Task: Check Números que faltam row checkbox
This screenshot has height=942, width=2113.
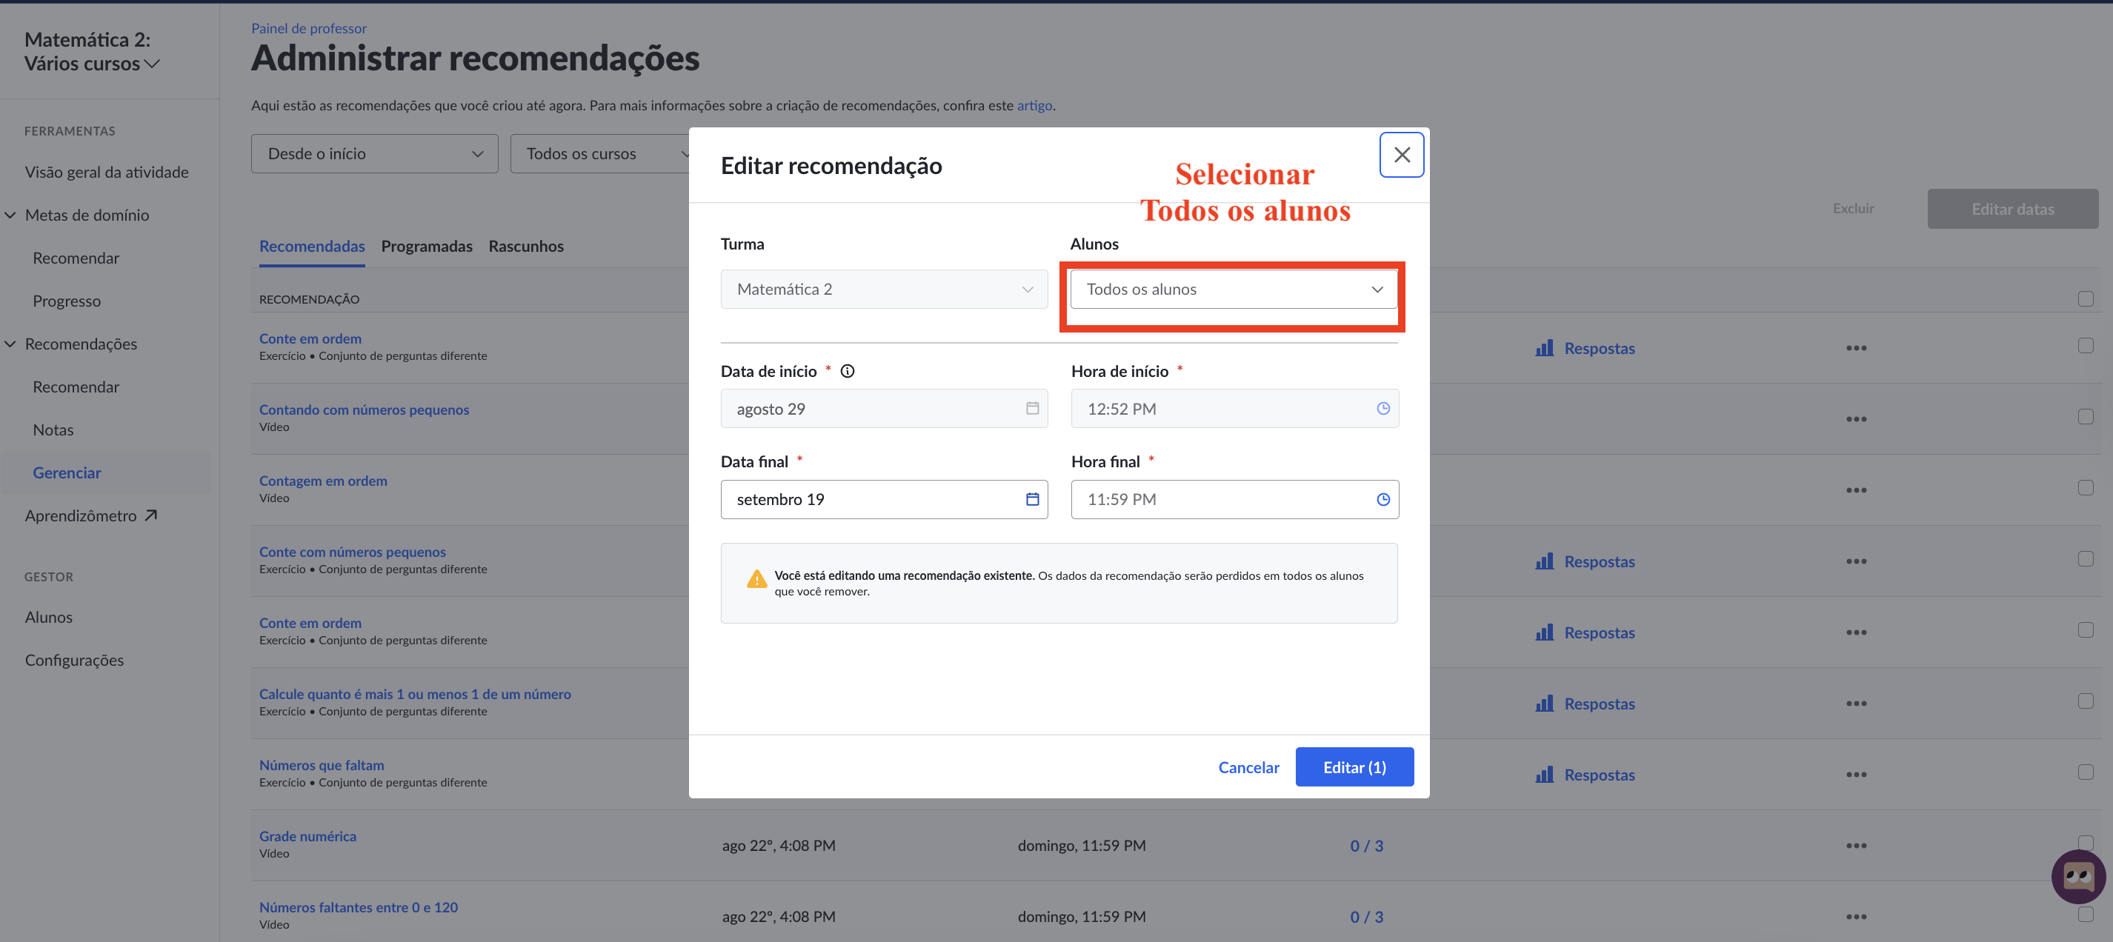Action: 2085,772
